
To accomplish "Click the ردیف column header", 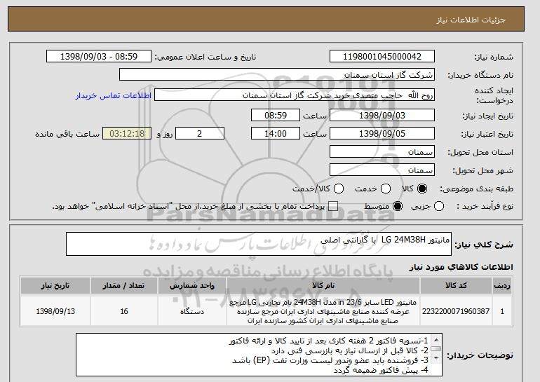I will pyautogui.click(x=502, y=286).
